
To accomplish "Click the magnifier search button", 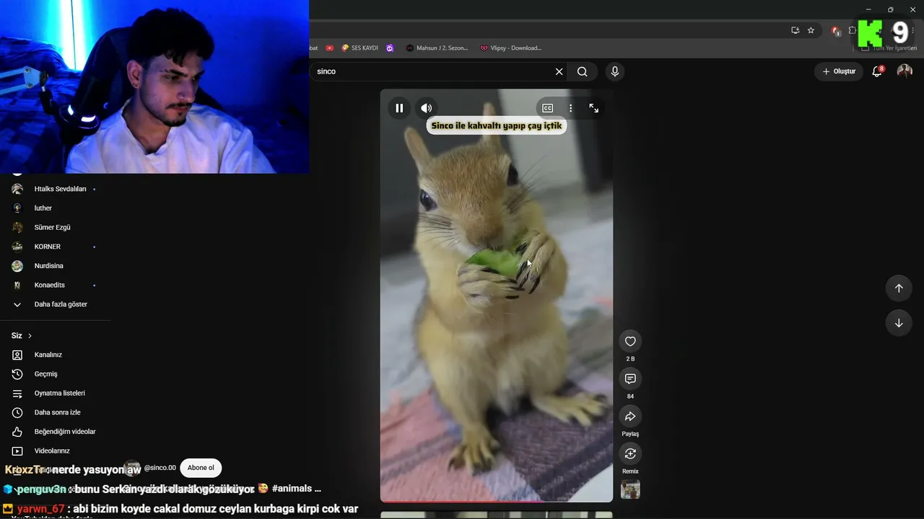I will [x=583, y=71].
